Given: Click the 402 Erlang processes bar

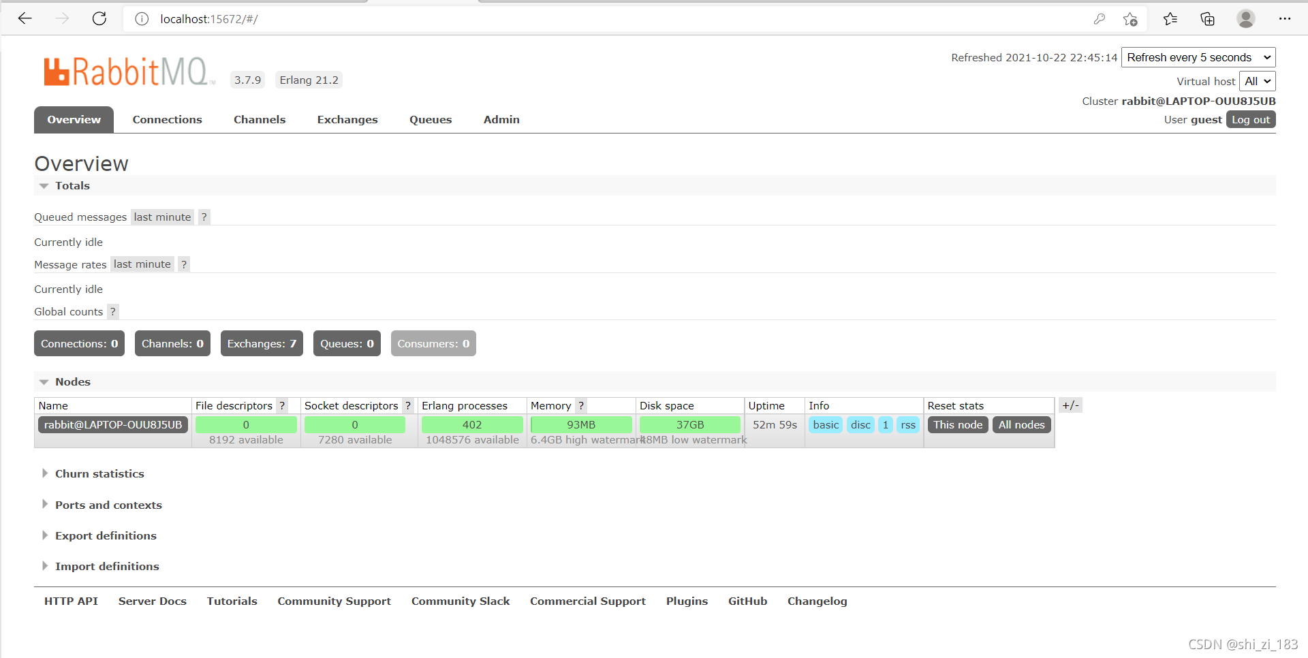Looking at the screenshot, I should pyautogui.click(x=472, y=424).
